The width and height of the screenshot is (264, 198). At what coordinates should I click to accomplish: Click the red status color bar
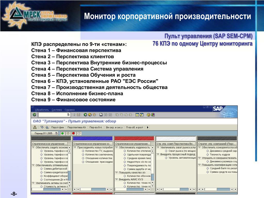134,138
